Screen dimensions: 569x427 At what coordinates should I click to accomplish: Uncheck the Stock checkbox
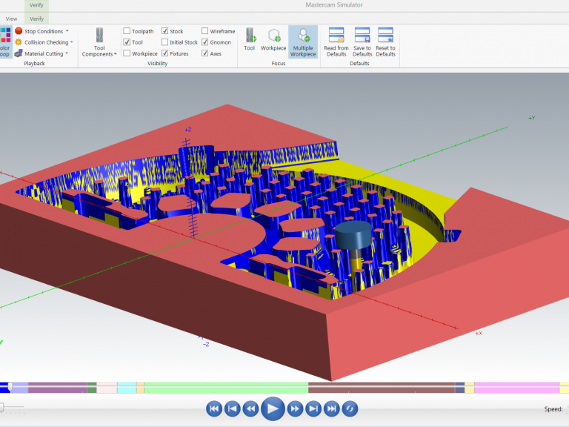coord(164,31)
